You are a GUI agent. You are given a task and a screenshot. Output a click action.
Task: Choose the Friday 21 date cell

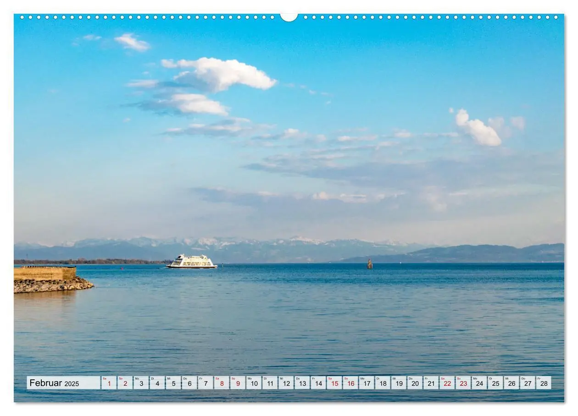click(431, 383)
